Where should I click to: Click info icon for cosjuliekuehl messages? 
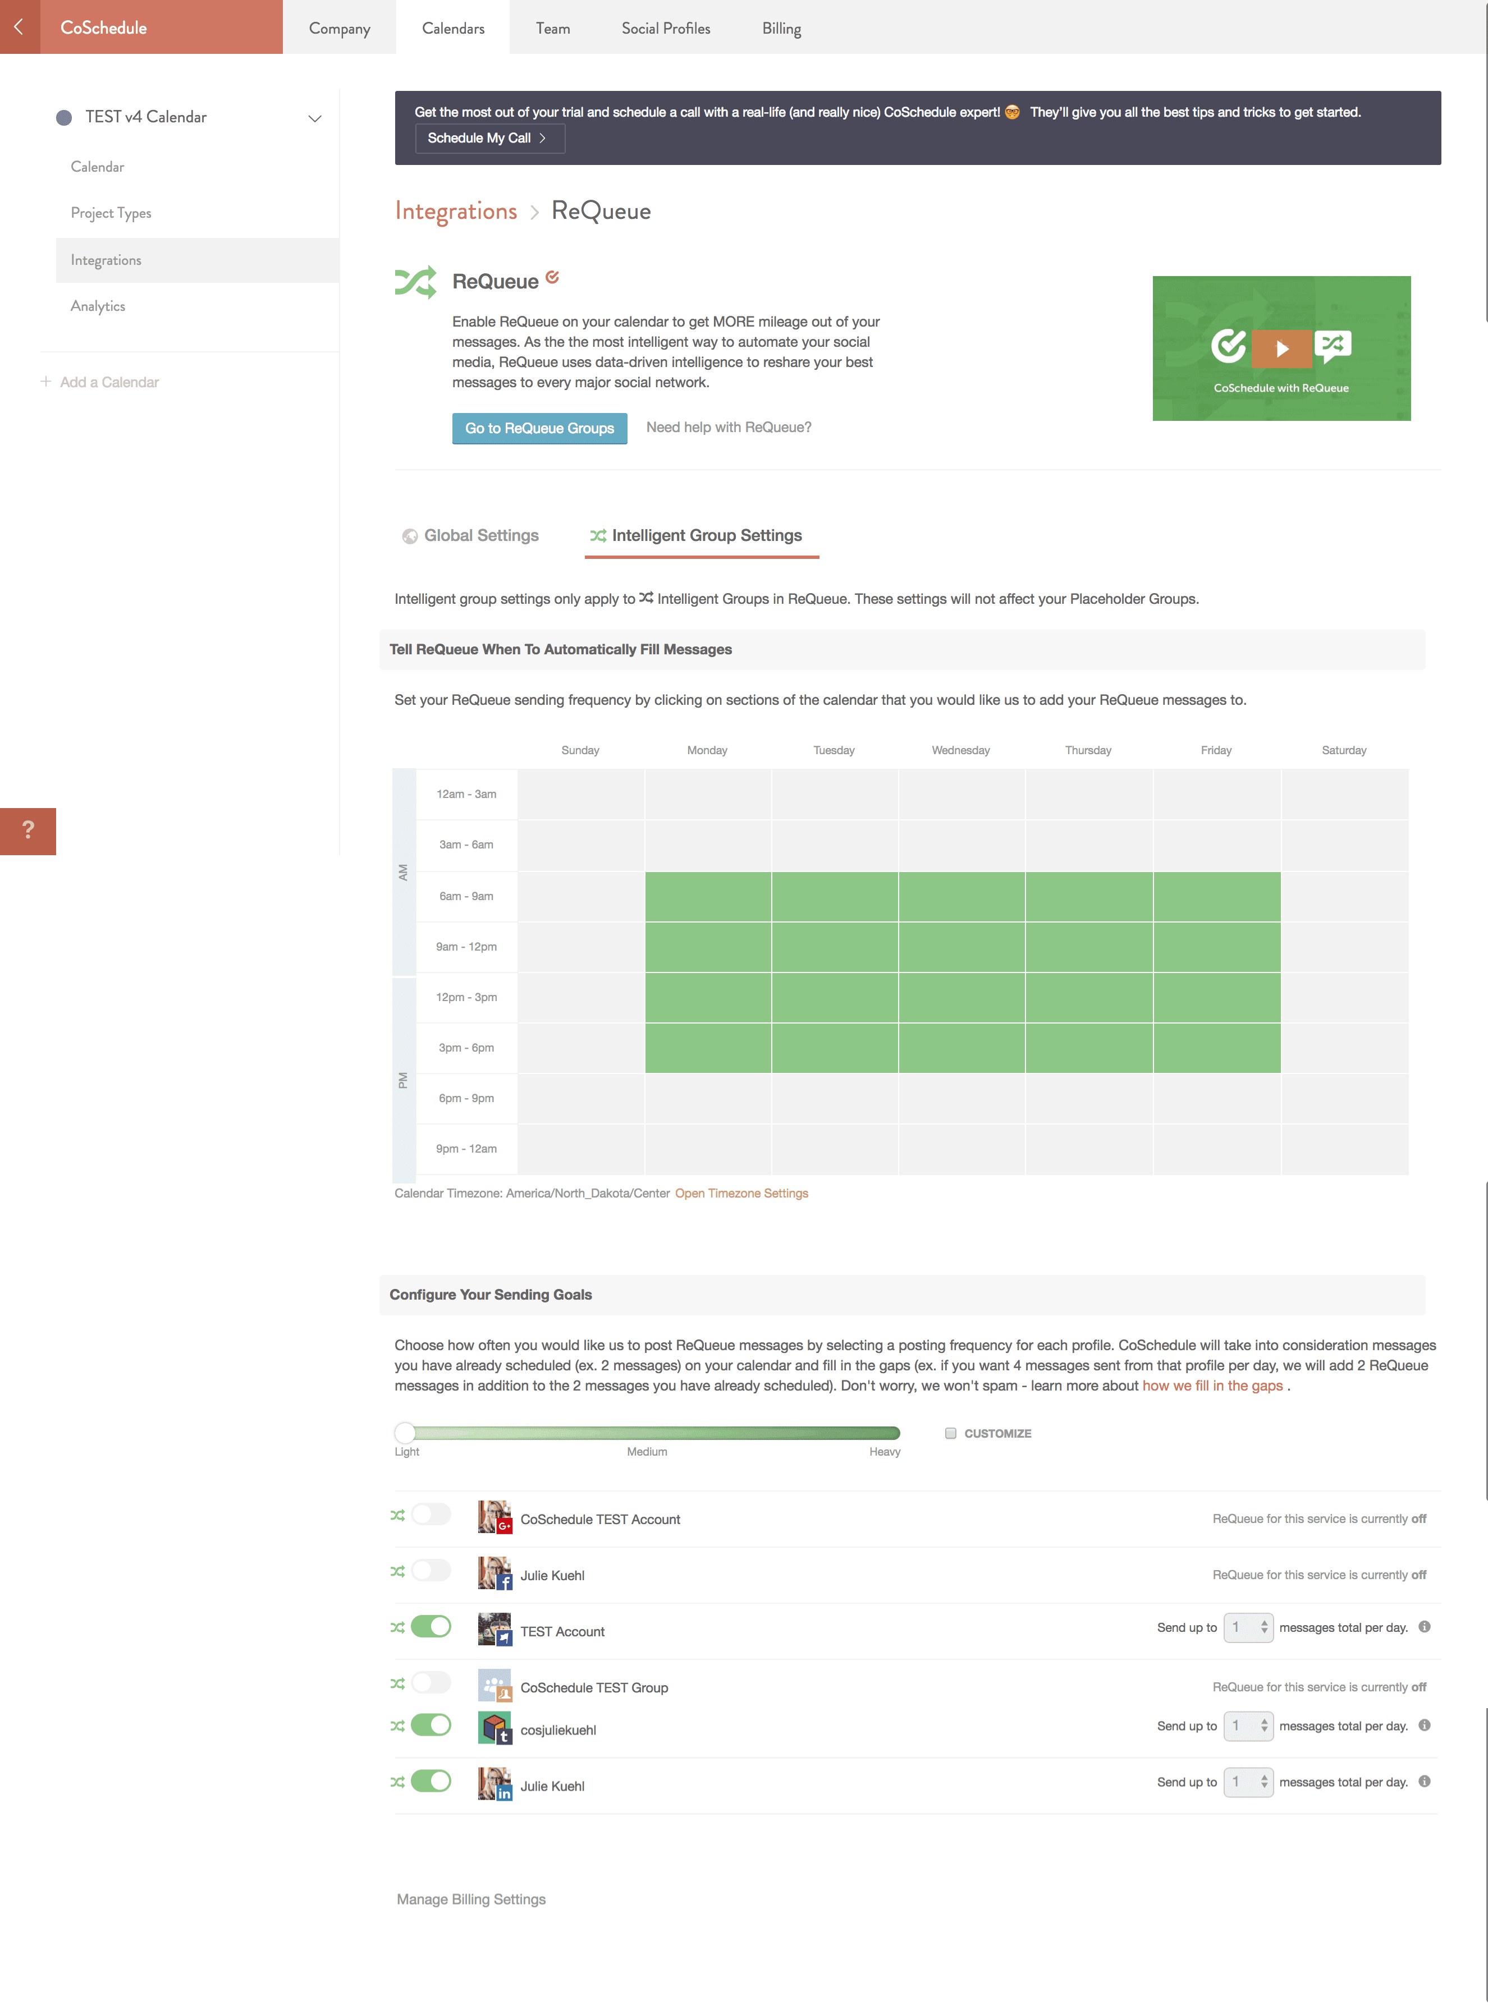[1424, 1725]
